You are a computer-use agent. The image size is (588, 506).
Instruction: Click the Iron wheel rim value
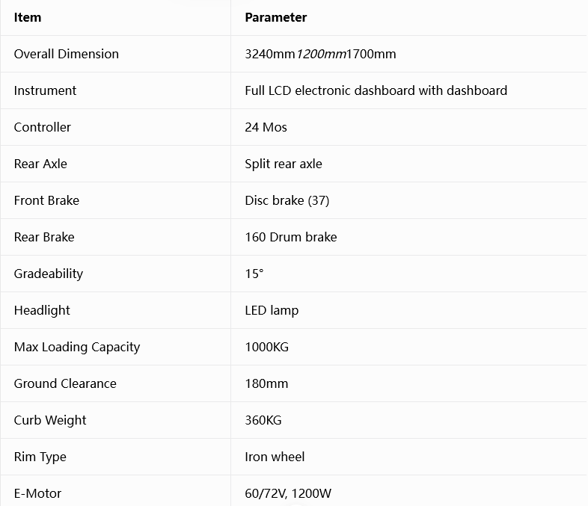click(x=275, y=457)
